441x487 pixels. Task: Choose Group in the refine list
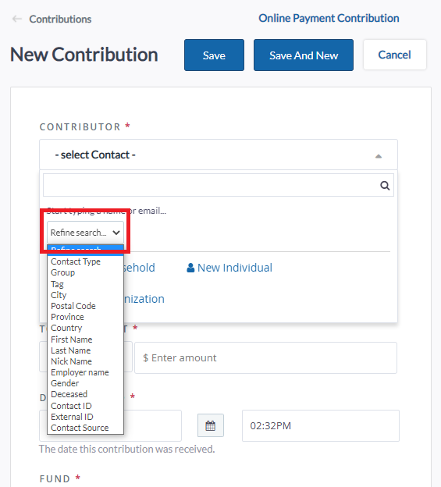[62, 272]
